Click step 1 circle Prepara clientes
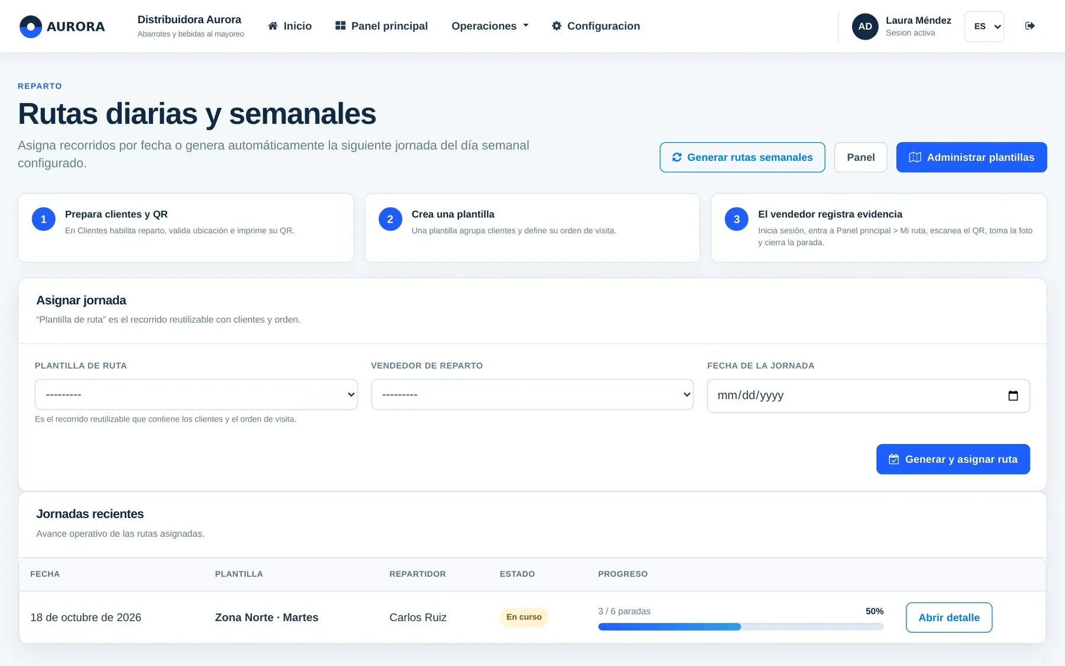 44,219
